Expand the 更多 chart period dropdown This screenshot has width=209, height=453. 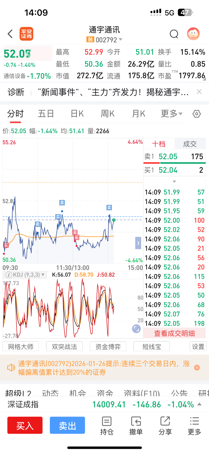tap(171, 114)
